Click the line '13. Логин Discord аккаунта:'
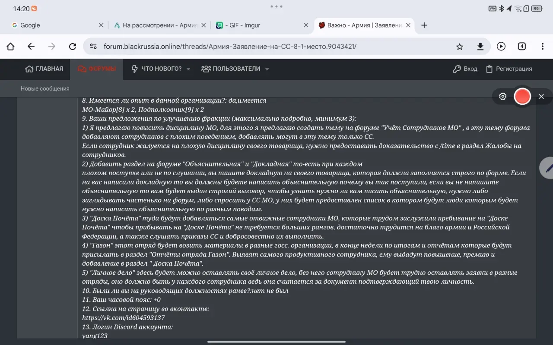Image resolution: width=553 pixels, height=345 pixels. coord(127,327)
